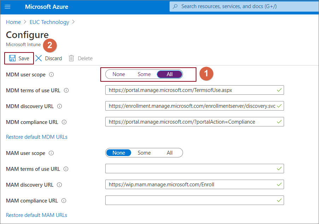The image size is (319, 224).
Task: Edit the MDM terms of use URL field
Action: point(195,90)
